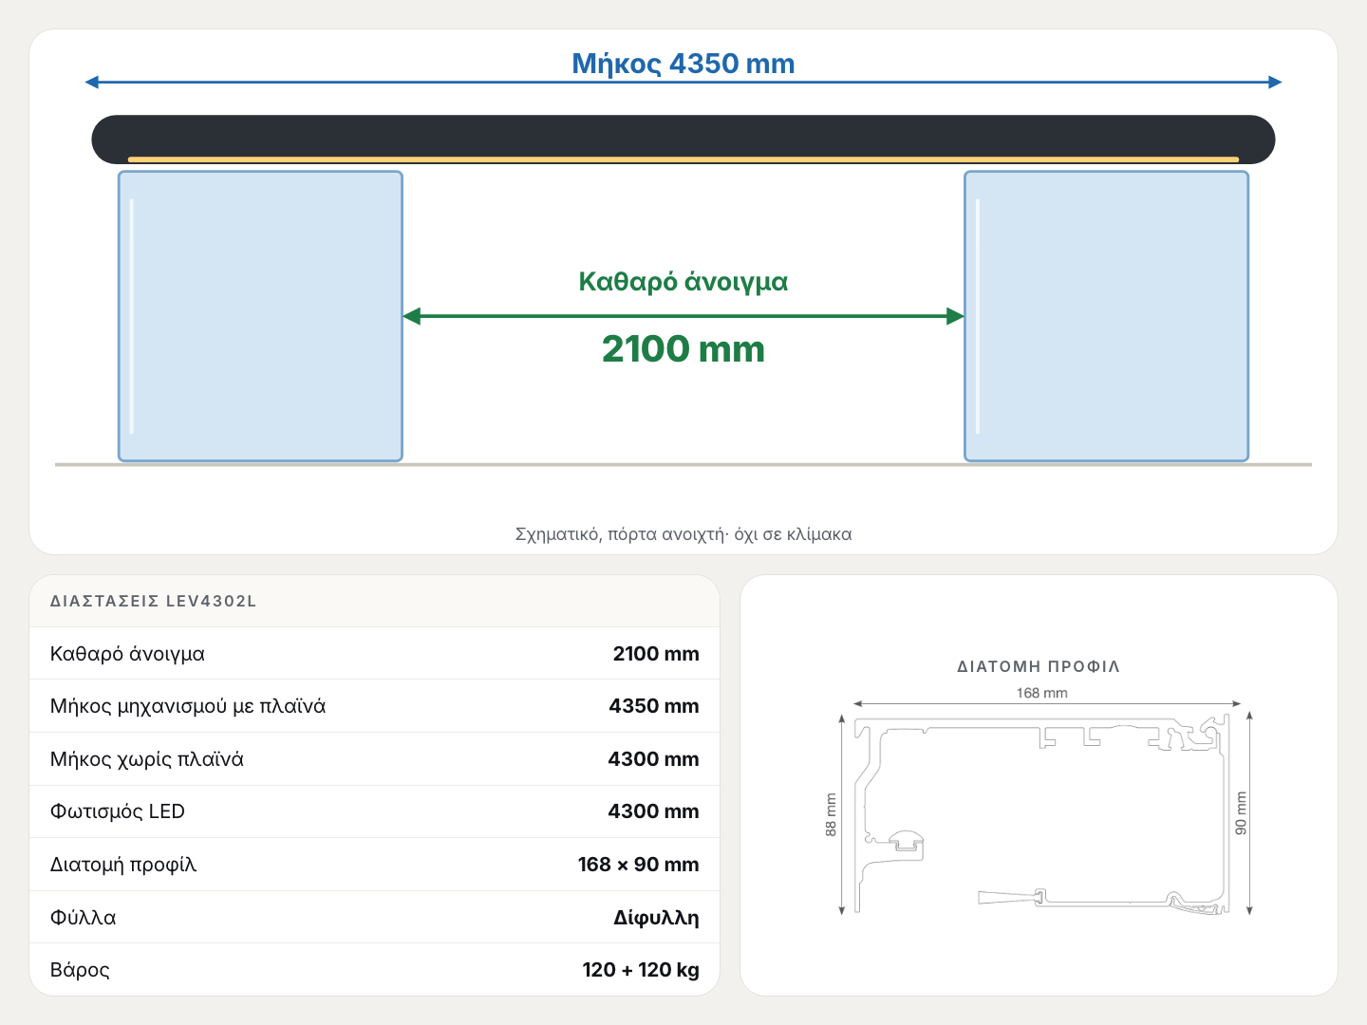Click the "Δίφυλλη" value

[x=656, y=918]
